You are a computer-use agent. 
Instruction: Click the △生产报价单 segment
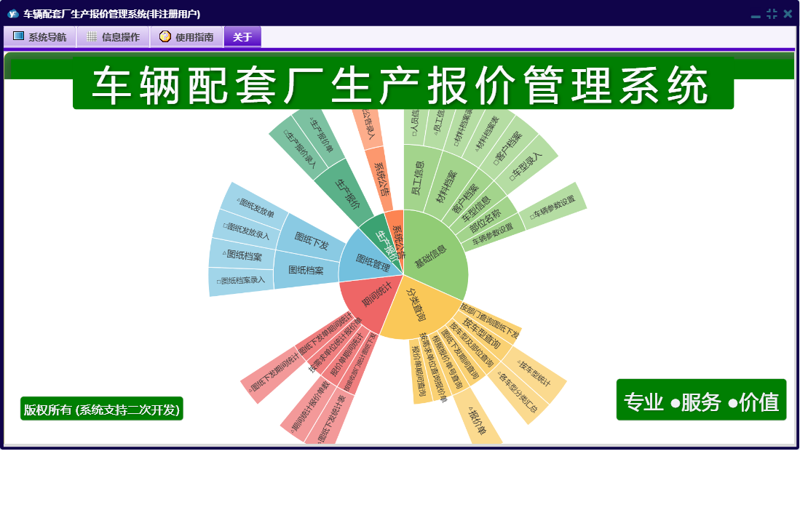[320, 137]
